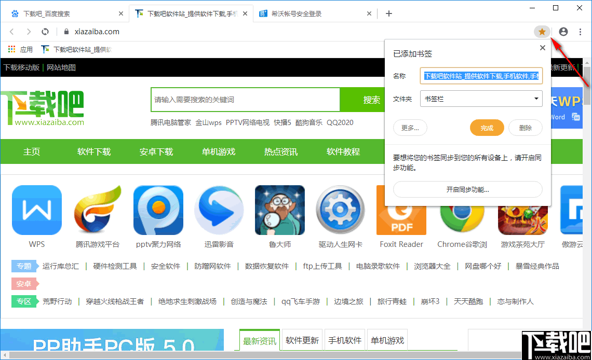Open the 单机游戏 nav menu item

[219, 151]
